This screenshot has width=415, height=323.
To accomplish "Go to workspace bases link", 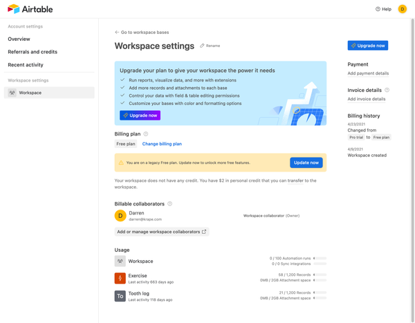I will point(142,33).
